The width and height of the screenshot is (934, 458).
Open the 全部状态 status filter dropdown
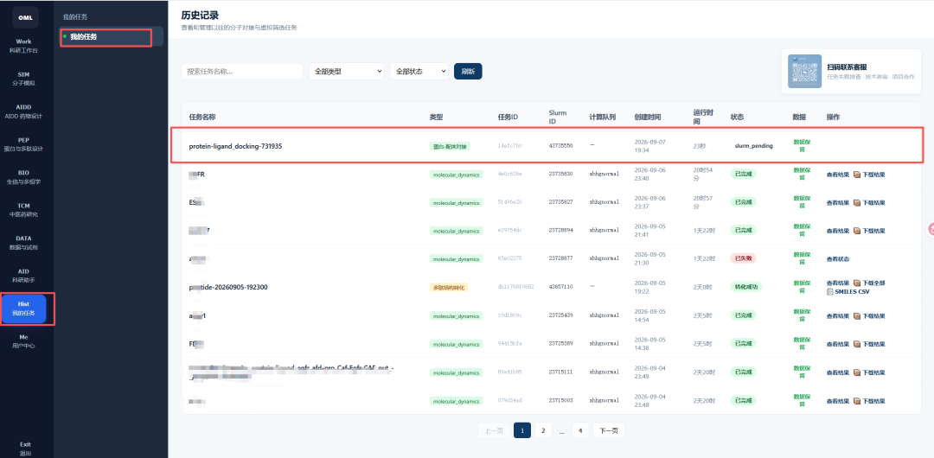coord(419,72)
